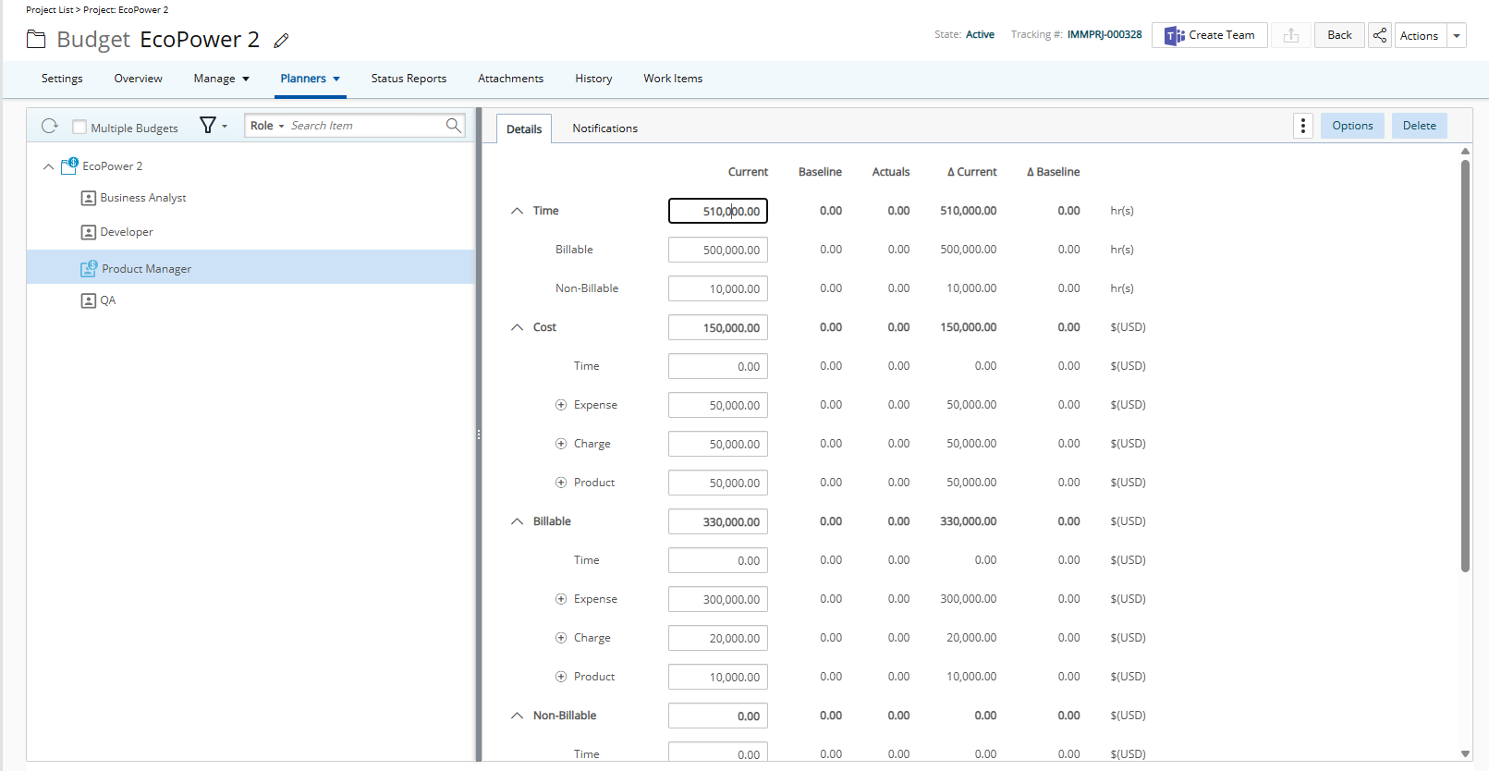Collapse the Time section
Screen dimensions: 1489x771
[x=517, y=211]
